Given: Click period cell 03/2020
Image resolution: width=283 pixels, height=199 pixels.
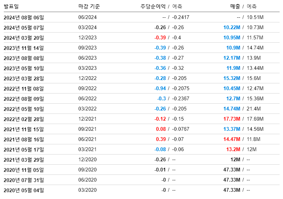Looking at the screenshot, I should (88, 190).
